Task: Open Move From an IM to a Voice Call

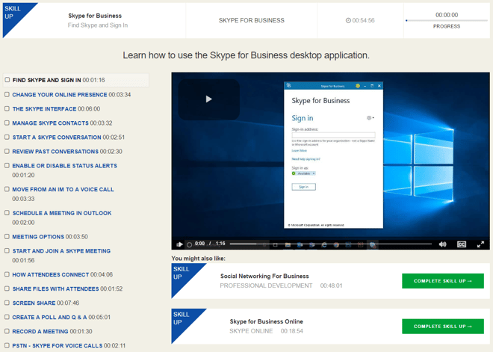Action: click(x=63, y=189)
